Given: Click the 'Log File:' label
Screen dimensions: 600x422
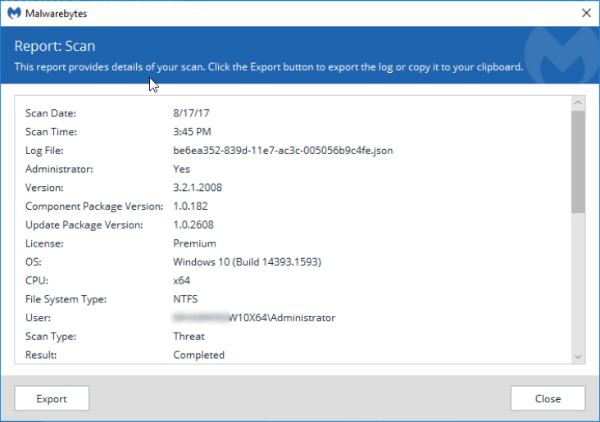Looking at the screenshot, I should (44, 150).
